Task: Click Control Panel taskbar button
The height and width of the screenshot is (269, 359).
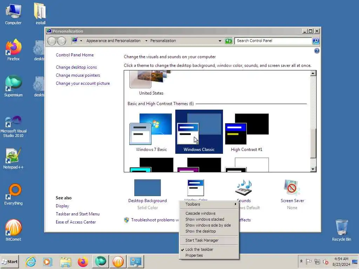Action: (136, 262)
